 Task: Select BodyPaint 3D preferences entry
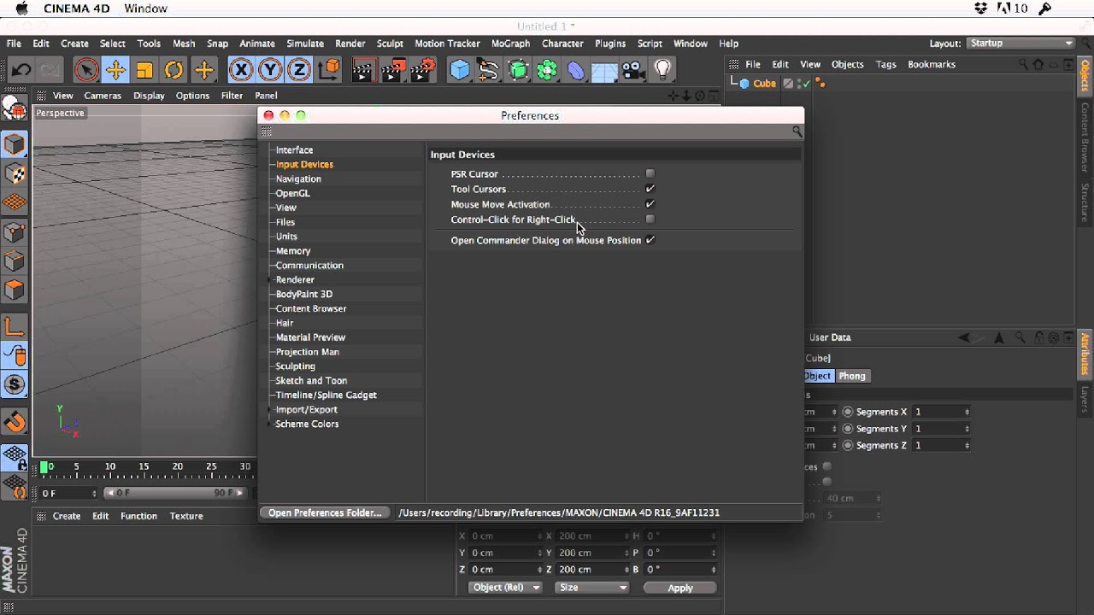303,294
